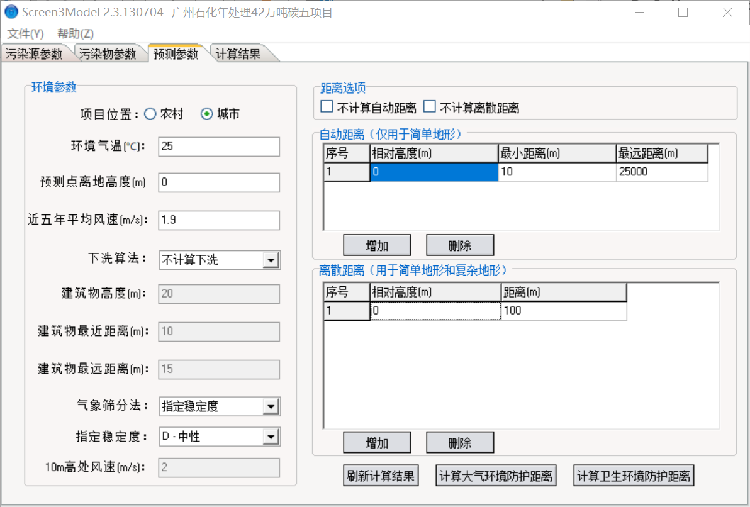This screenshot has height=507, width=750.
Task: Click 计算卫生环境防护距离 button
Action: click(x=634, y=476)
